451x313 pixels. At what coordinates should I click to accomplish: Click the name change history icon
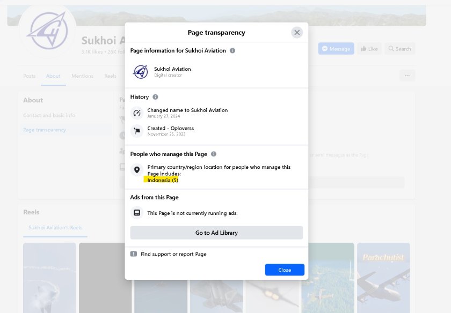(137, 113)
